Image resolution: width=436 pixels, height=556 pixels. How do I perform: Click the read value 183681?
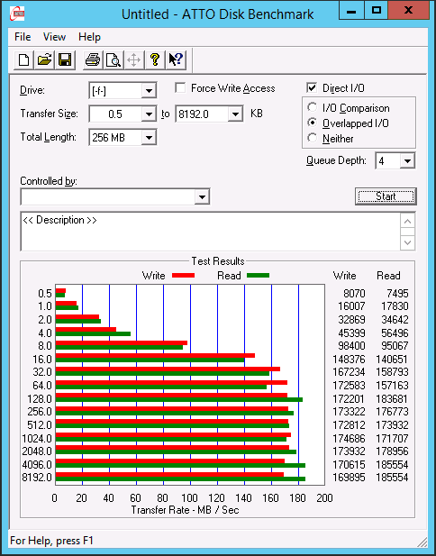(x=392, y=399)
